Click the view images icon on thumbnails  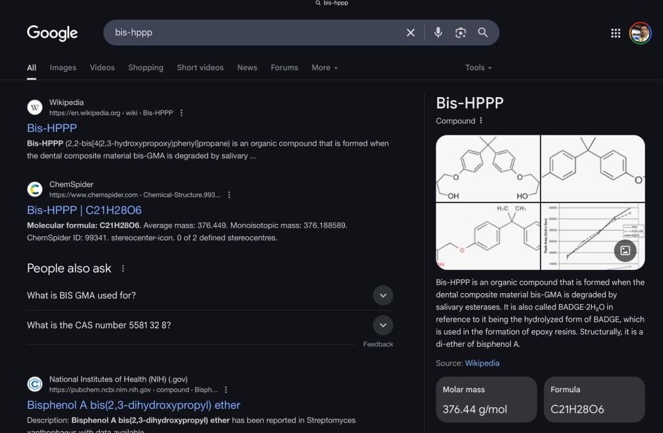pyautogui.click(x=625, y=250)
